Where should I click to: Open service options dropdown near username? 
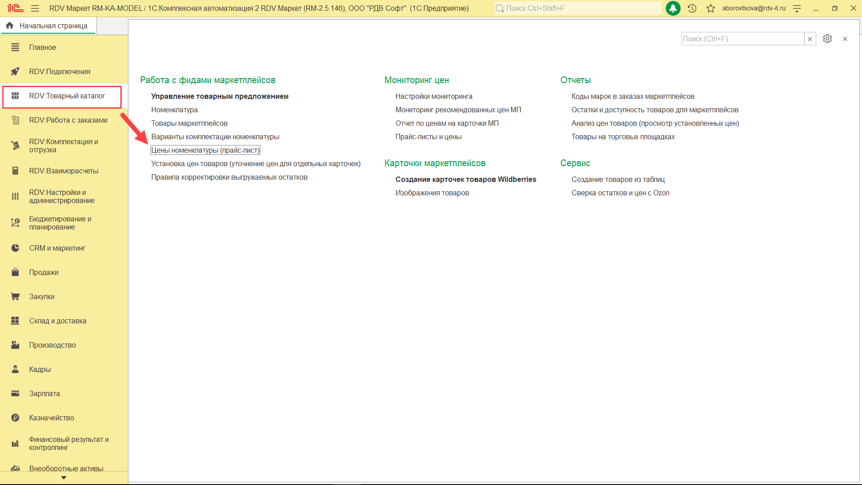pos(797,8)
